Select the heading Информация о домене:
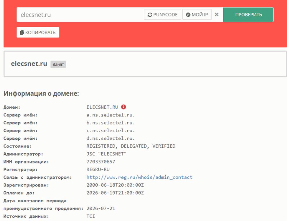Image resolution: width=287 pixels, height=221 pixels. 41,93
